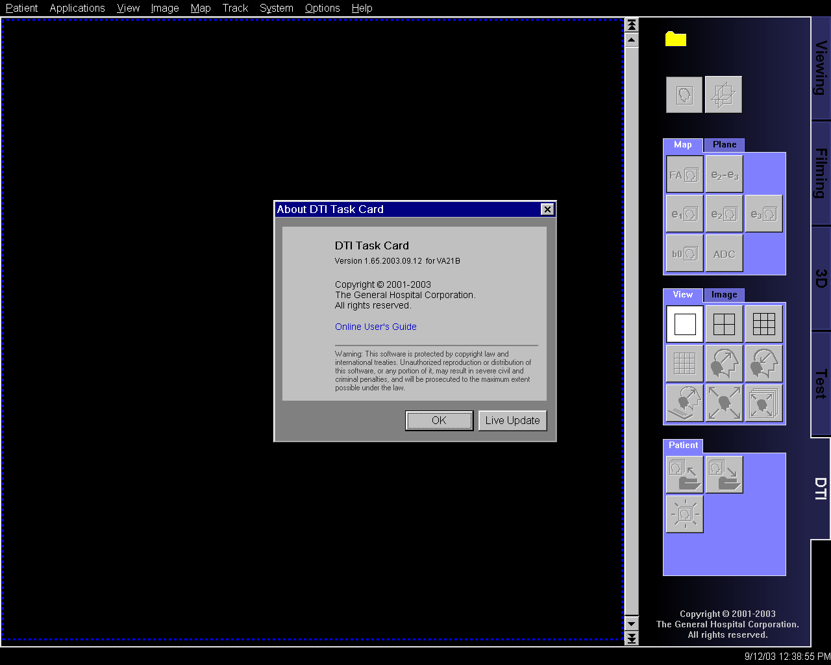
Task: Select the 4x4 fine grid view layout
Action: coord(684,364)
